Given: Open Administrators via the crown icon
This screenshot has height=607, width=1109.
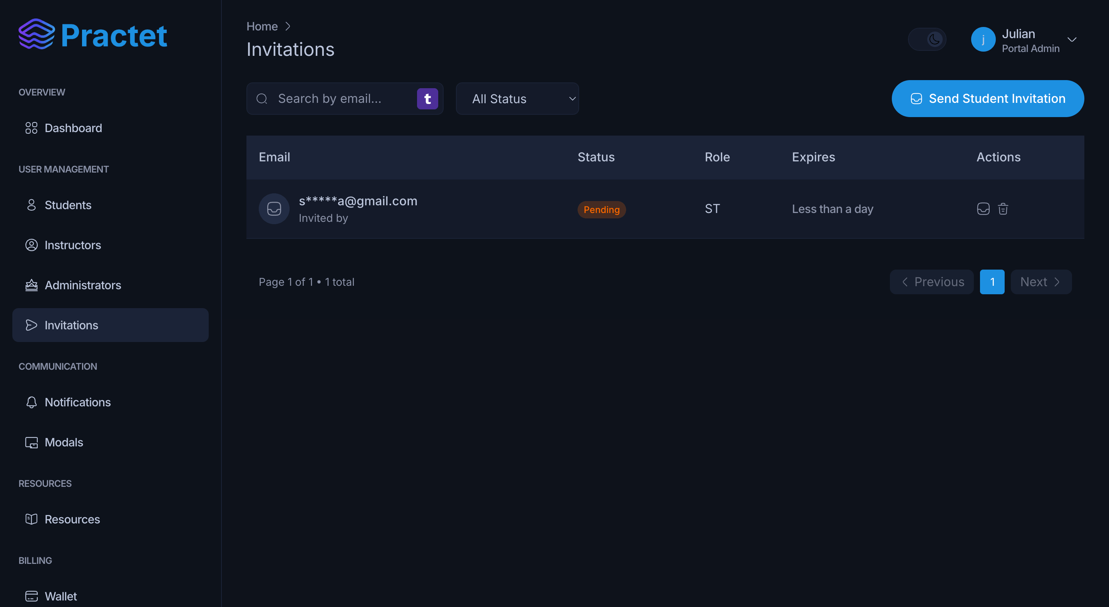Looking at the screenshot, I should click(x=32, y=285).
